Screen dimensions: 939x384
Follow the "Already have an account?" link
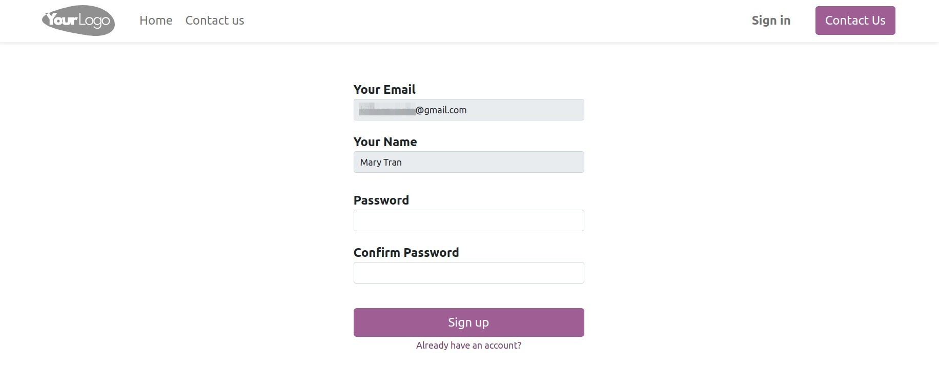click(468, 346)
